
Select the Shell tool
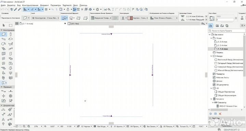click(x=11, y=44)
